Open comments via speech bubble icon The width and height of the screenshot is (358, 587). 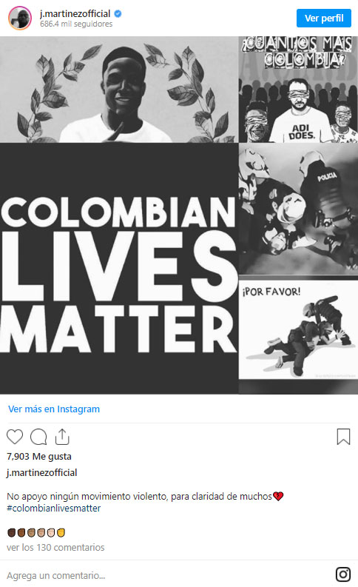[x=38, y=437]
